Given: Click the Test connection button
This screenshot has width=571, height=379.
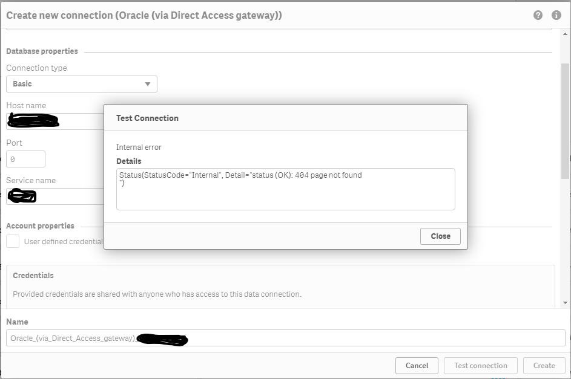Looking at the screenshot, I should click(x=481, y=366).
